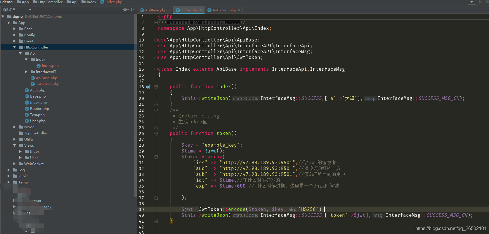This screenshot has height=234, width=489.
Task: Click Router.php class icon in the tree
Action: click(27, 109)
